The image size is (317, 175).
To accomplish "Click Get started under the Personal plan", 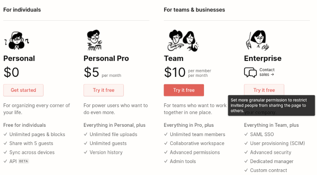I will (23, 90).
